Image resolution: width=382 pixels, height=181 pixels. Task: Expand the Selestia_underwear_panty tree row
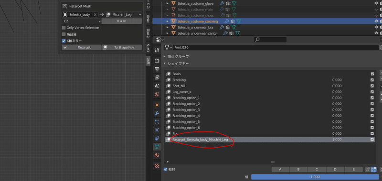click(168, 33)
